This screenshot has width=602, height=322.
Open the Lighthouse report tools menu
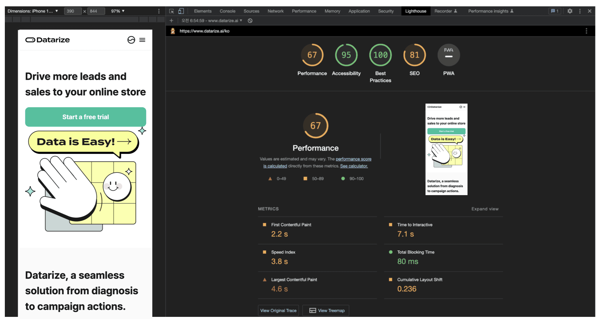click(586, 31)
